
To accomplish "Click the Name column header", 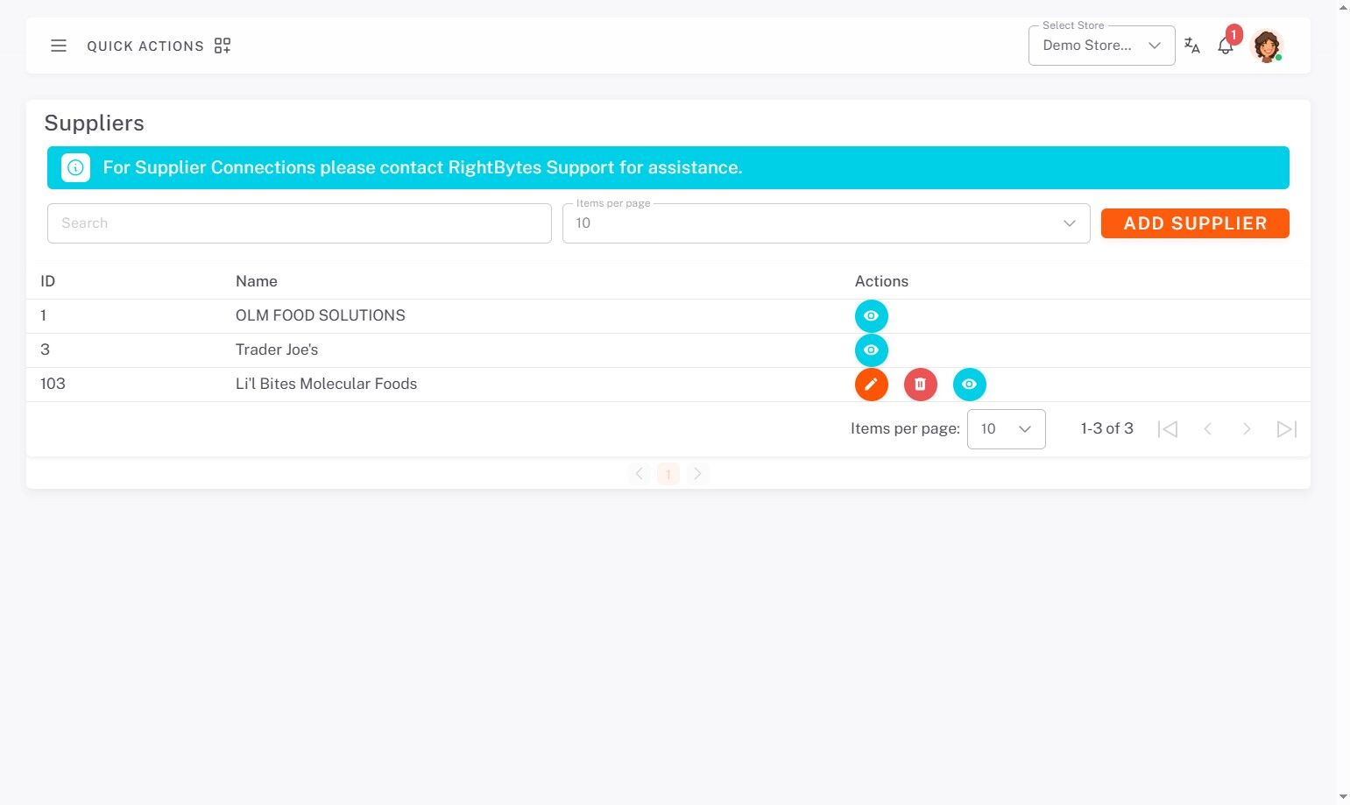I will tap(257, 281).
